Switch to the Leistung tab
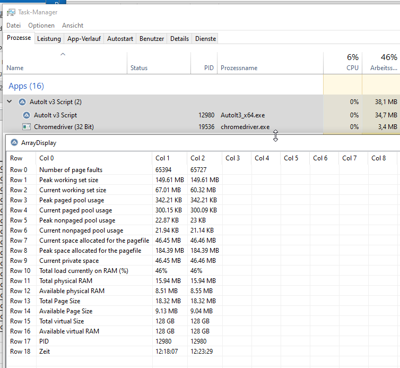The height and width of the screenshot is (368, 400). coord(49,39)
